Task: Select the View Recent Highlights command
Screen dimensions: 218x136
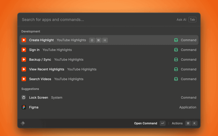Action: click(x=47, y=69)
